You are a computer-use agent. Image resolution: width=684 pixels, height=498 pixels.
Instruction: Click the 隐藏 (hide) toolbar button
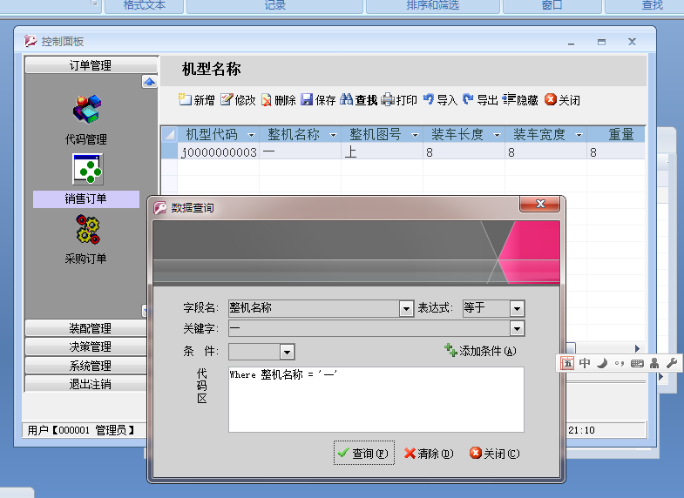click(x=520, y=100)
